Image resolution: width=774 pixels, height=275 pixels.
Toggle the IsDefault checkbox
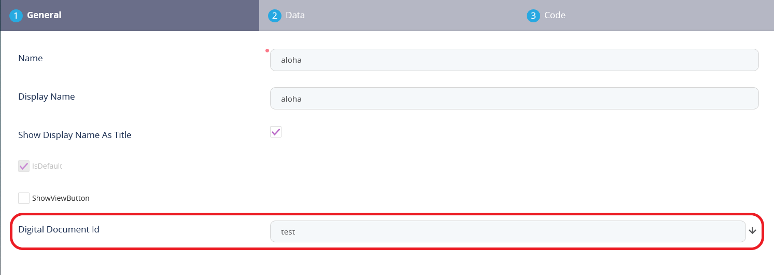[24, 166]
